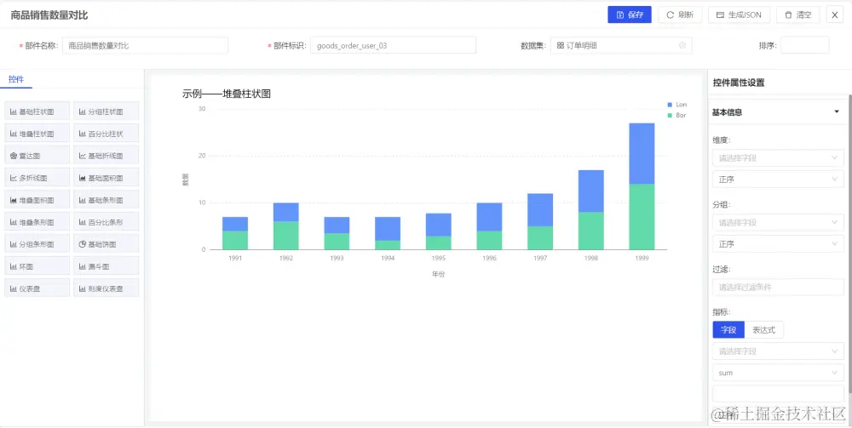Select the 堆叠条形图 widget

pos(37,222)
